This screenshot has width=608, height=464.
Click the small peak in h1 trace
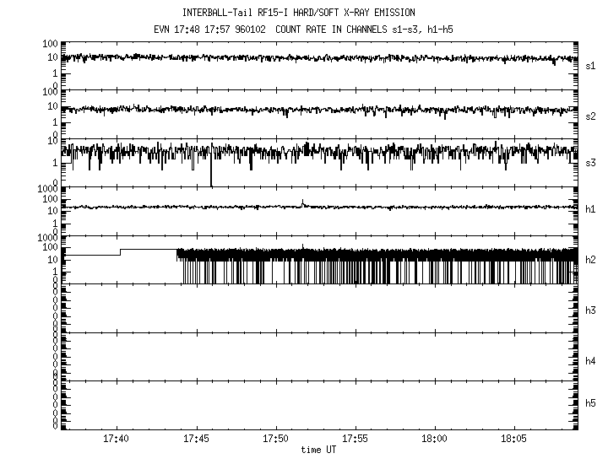[x=302, y=202]
